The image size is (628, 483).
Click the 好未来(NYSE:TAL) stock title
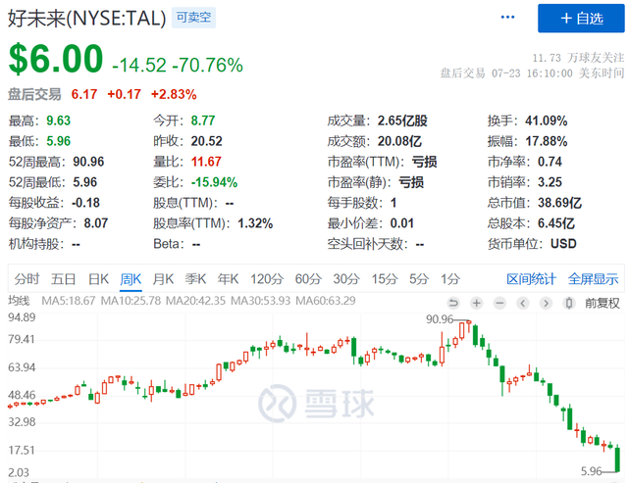pyautogui.click(x=87, y=19)
